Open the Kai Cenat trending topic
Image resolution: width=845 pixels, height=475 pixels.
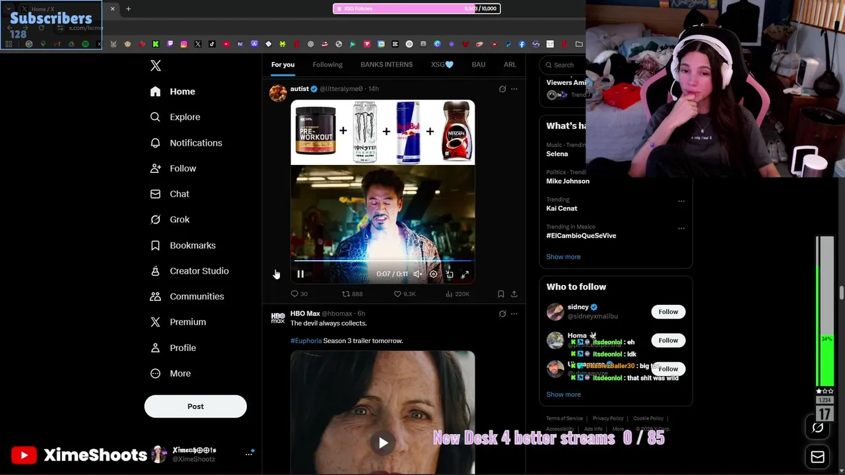pos(562,208)
